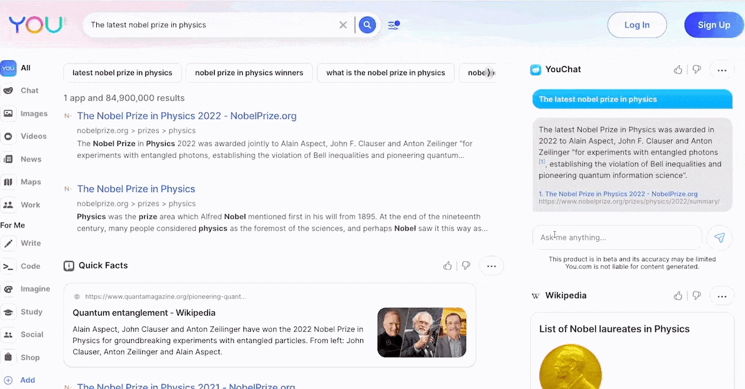Viewport: 745px width, 389px height.
Task: Send message with paper plane icon
Action: pyautogui.click(x=720, y=237)
